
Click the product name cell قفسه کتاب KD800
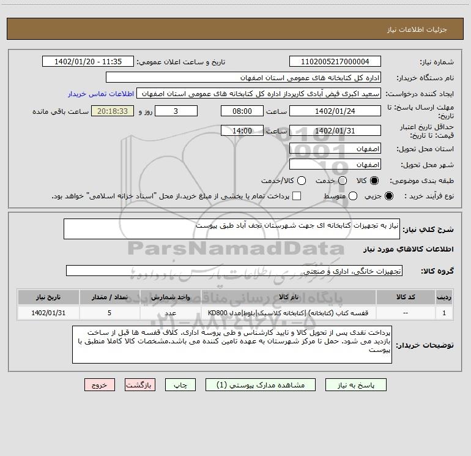click(x=288, y=313)
